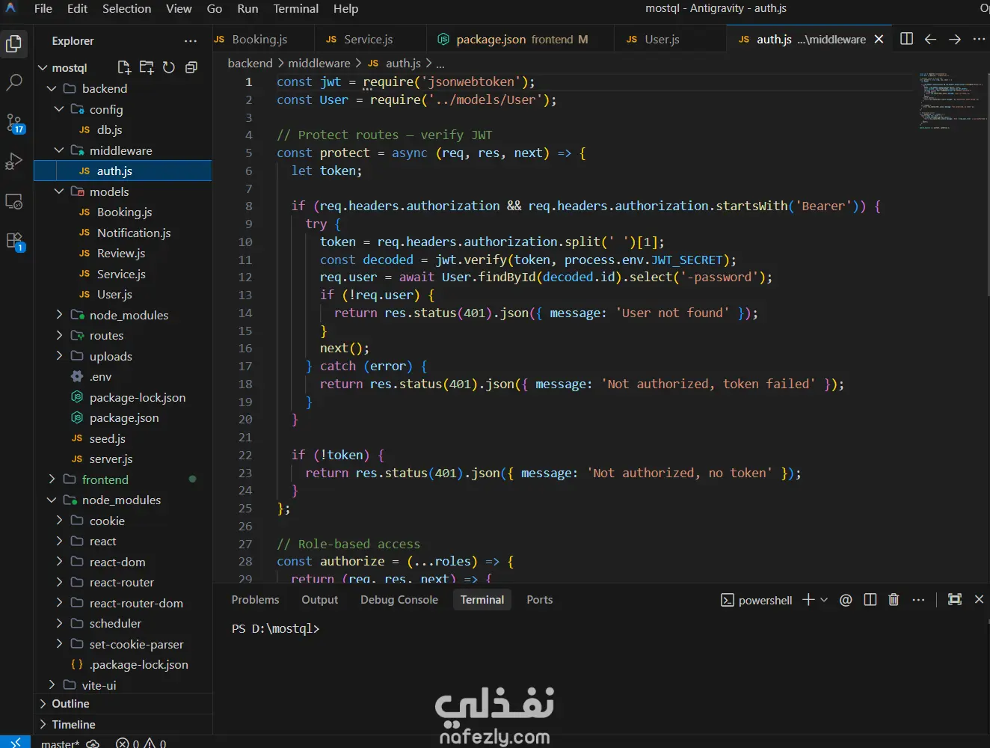Kill the terminal with trash icon
Screen dimensions: 990x748
click(894, 600)
